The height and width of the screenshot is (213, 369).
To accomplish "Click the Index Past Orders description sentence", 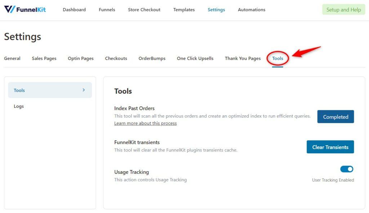I will click(212, 116).
